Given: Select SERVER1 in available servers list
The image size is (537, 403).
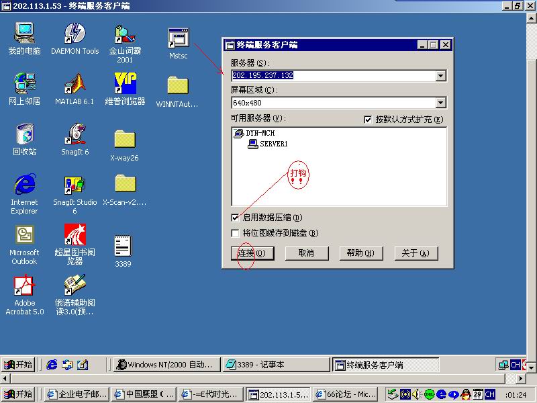Looking at the screenshot, I should pos(273,144).
